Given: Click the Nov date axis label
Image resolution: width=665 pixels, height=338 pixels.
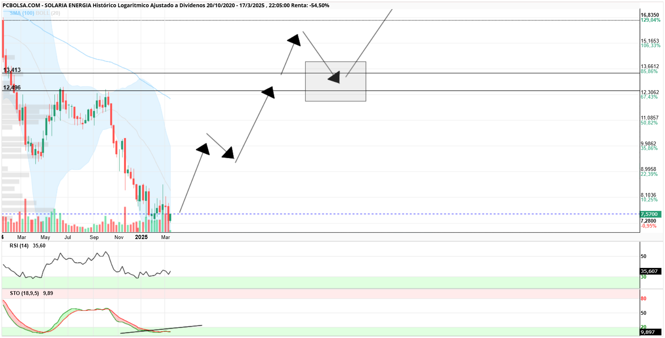Looking at the screenshot, I should point(119,237).
